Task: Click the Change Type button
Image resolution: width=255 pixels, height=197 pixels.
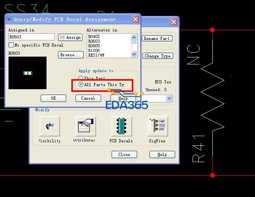Action: (158, 56)
